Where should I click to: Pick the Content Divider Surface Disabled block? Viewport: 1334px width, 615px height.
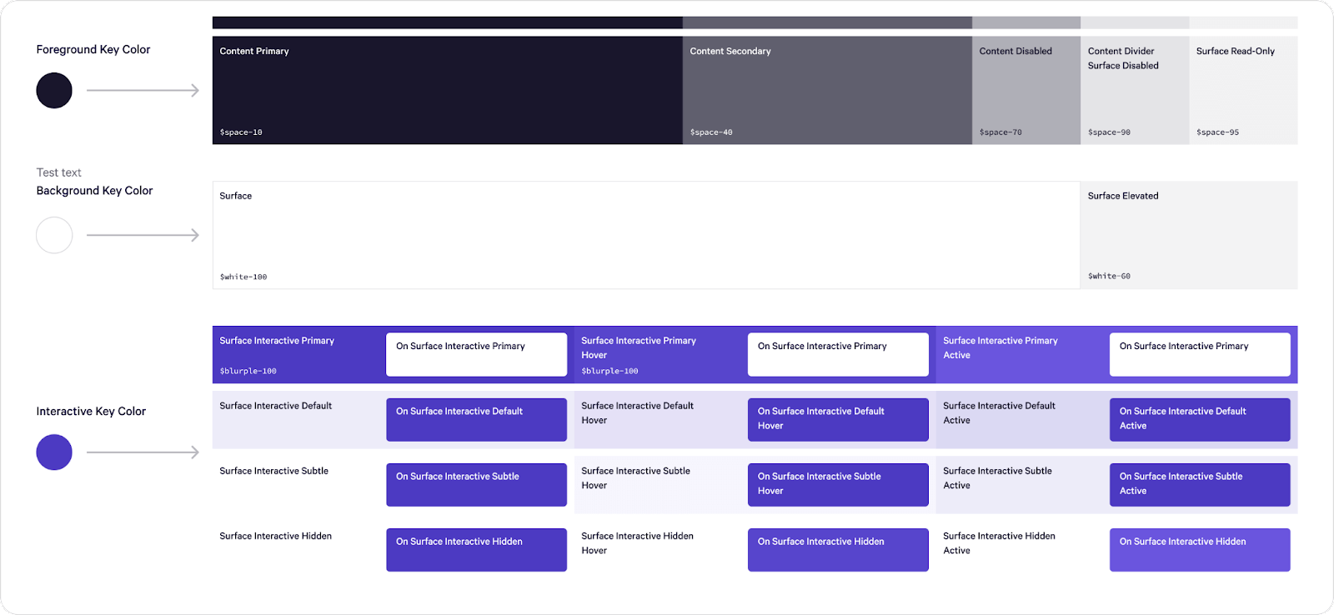pos(1135,90)
